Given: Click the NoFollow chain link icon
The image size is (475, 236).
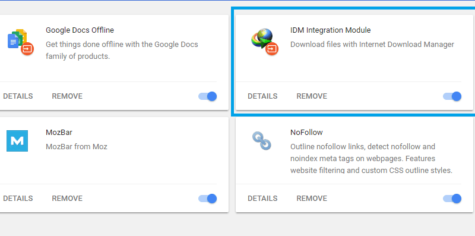Looking at the screenshot, I should click(262, 140).
